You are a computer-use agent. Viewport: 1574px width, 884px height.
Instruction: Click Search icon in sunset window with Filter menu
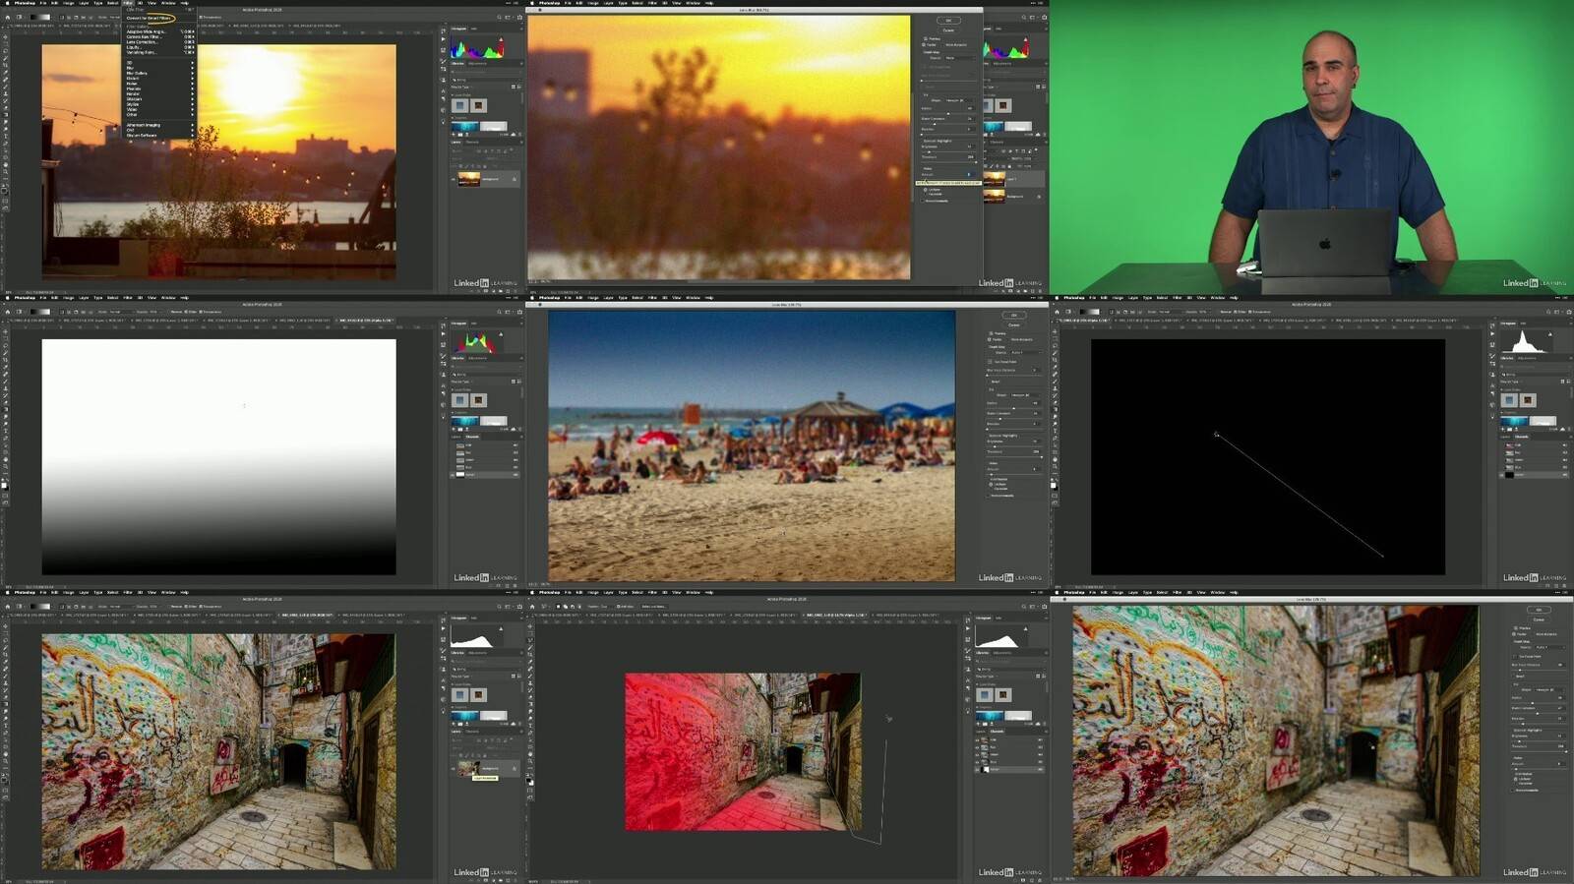click(x=498, y=17)
